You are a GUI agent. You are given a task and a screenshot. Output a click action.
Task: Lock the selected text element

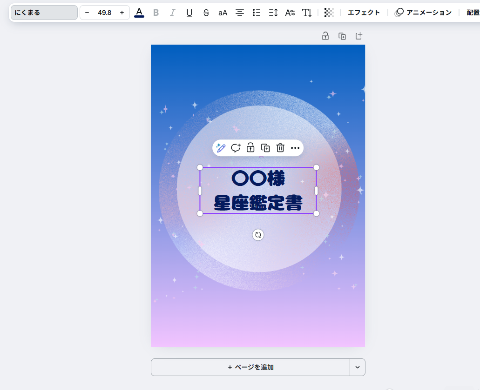[x=250, y=148]
